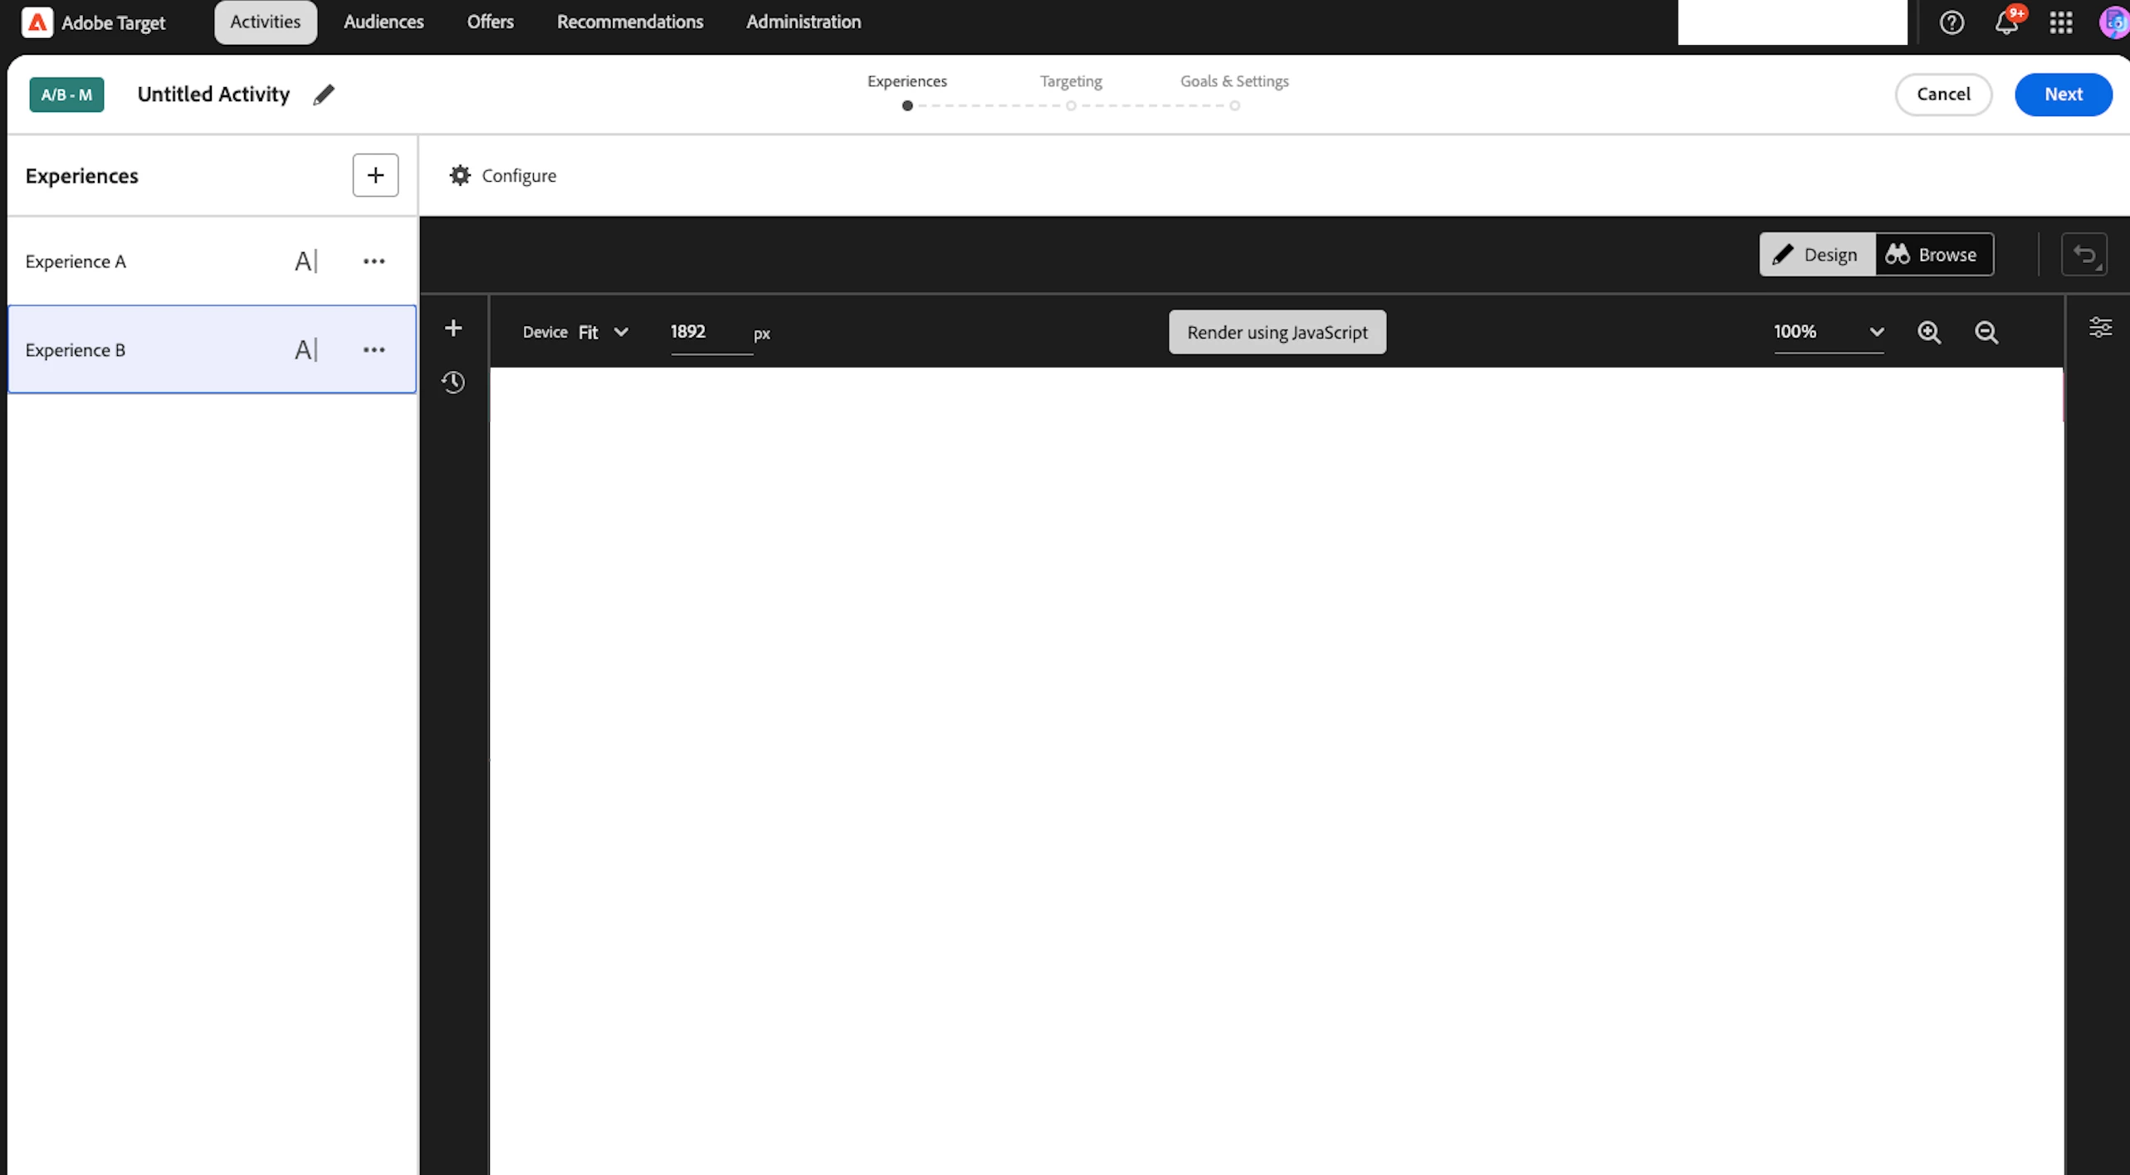
Task: Open Experience A rename icon
Action: pyautogui.click(x=305, y=261)
